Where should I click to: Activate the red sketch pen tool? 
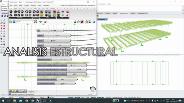[x=45, y=22]
